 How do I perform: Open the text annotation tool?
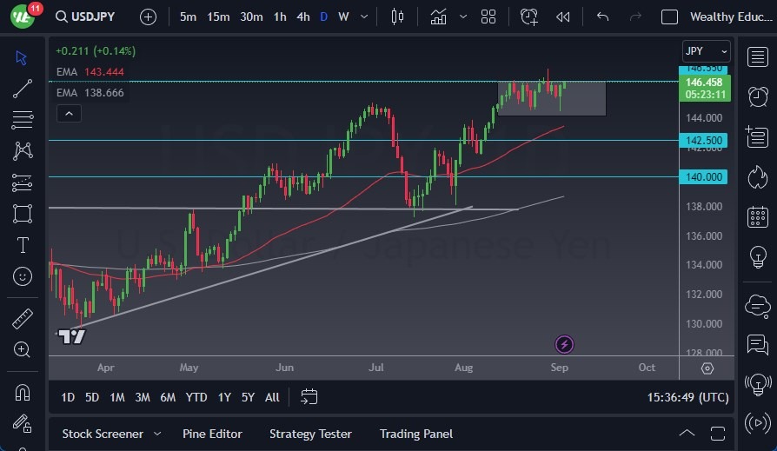(23, 245)
